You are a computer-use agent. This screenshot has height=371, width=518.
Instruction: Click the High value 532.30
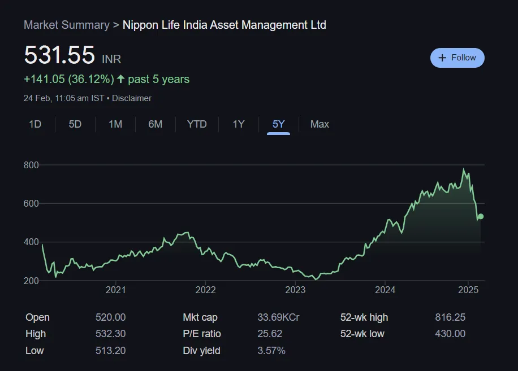pos(110,334)
